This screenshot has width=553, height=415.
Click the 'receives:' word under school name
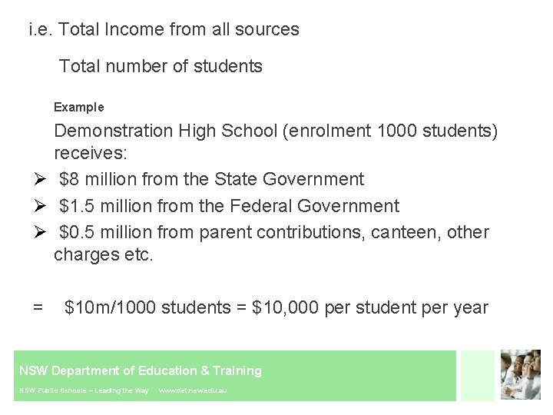tap(91, 153)
